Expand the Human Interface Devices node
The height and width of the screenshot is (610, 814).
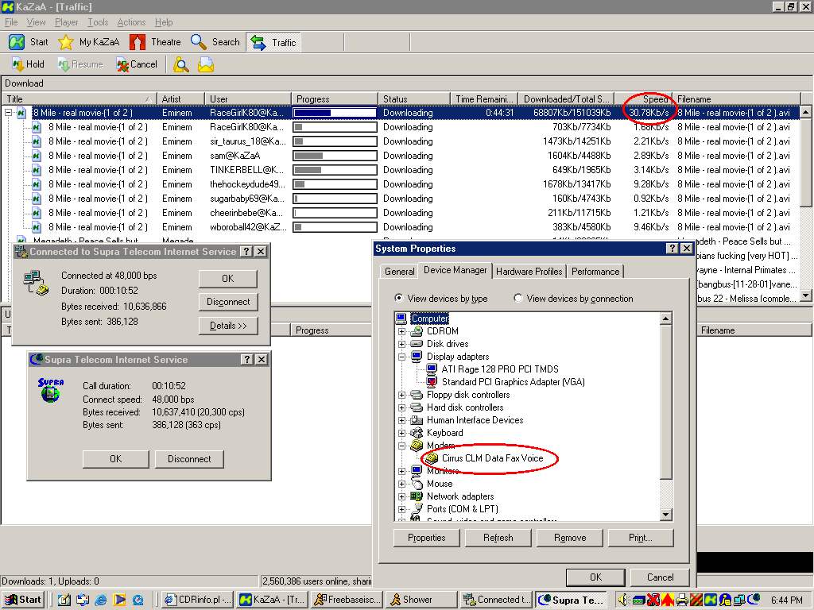(x=401, y=420)
